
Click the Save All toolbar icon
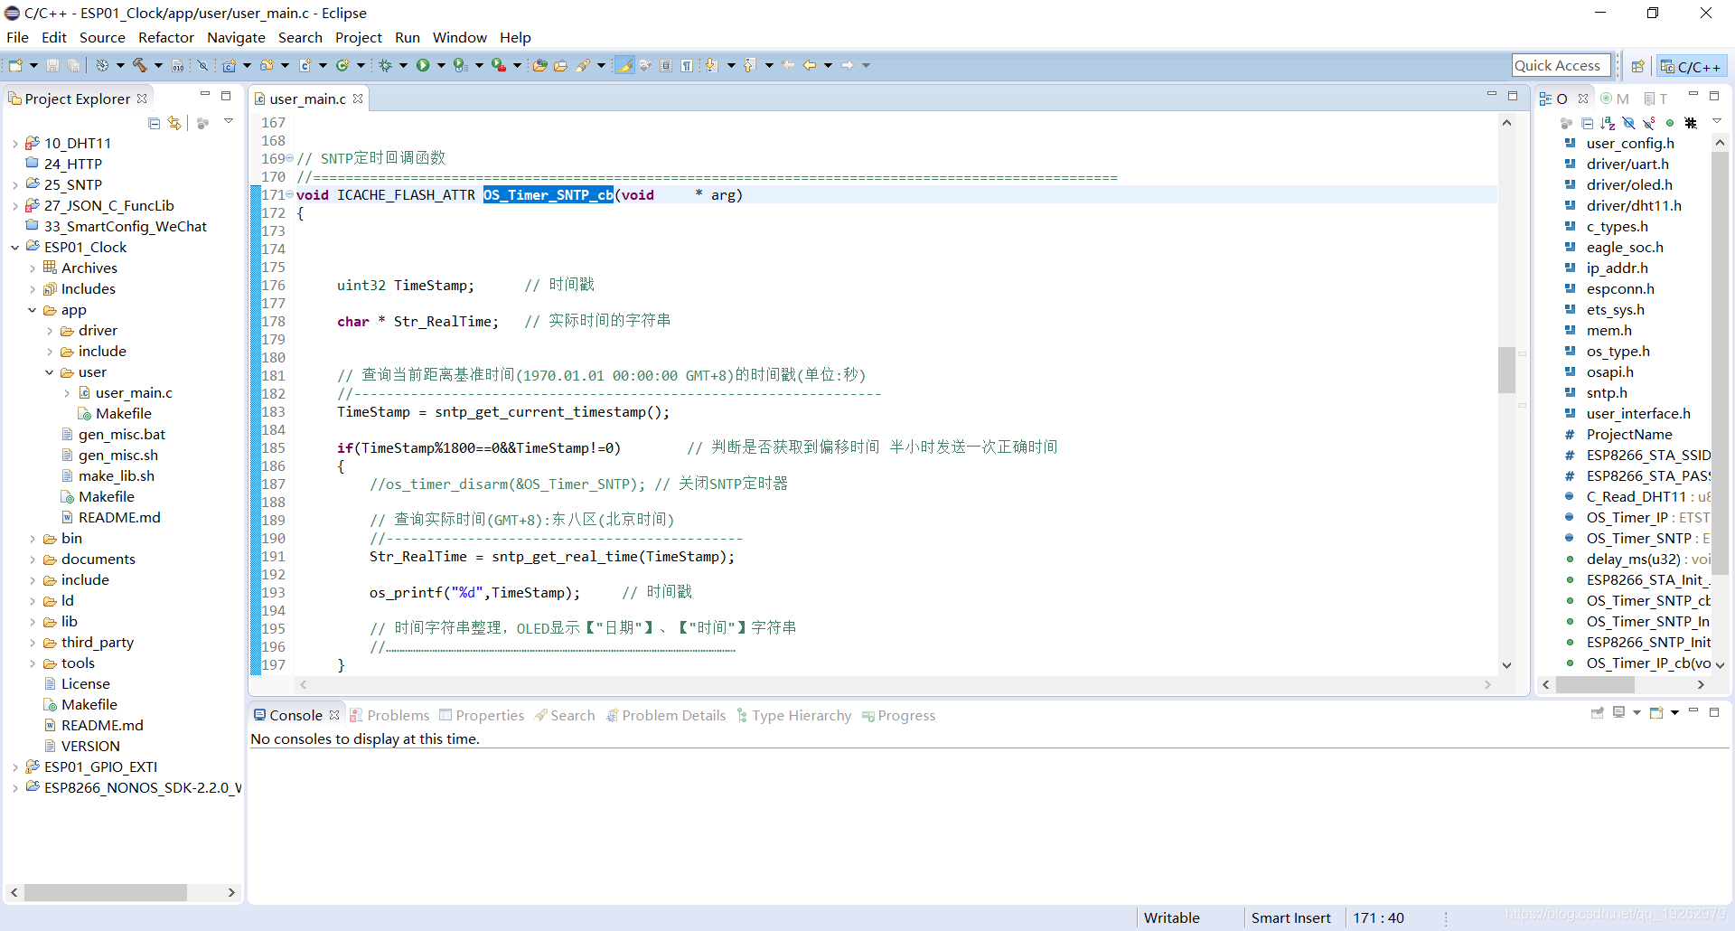[x=73, y=65]
